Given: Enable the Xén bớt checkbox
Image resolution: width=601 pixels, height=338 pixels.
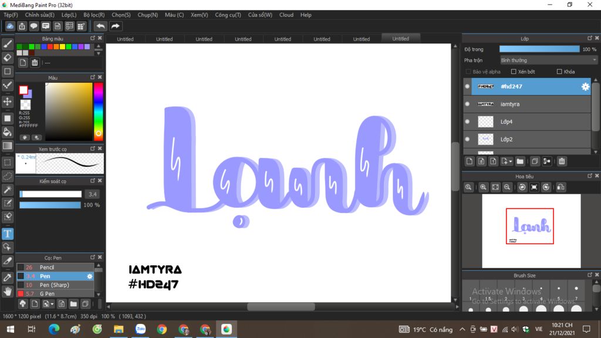Looking at the screenshot, I should (x=514, y=72).
